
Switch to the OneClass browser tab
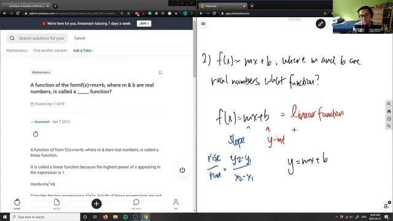(26, 6)
